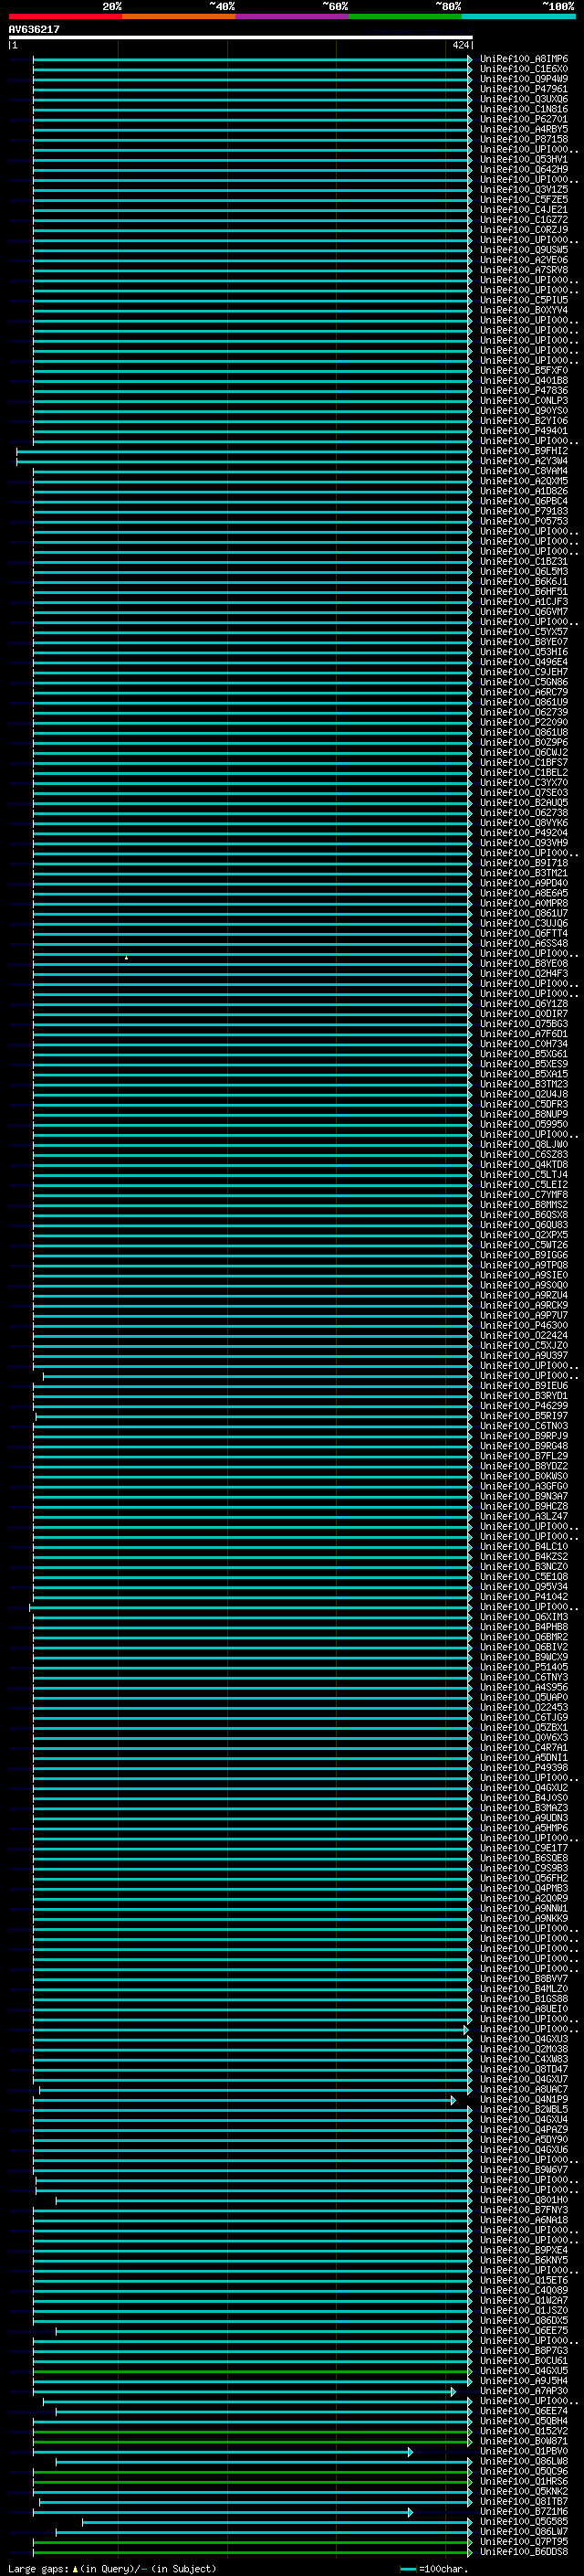Viewport: 584px width, 2576px height.
Task: Select the UniRef100_Q6EE75 hit name
Action: point(523,2331)
